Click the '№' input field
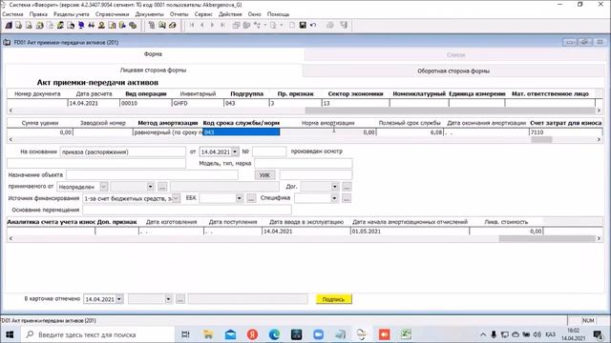The width and height of the screenshot is (611, 343). 269,151
